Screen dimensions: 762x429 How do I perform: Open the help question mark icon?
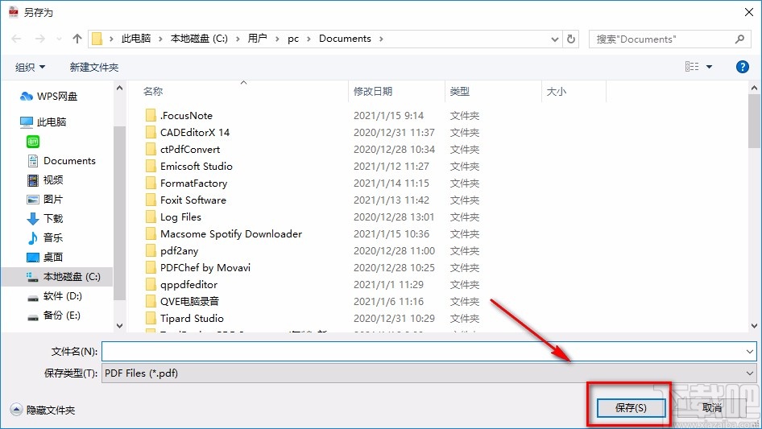(x=742, y=67)
